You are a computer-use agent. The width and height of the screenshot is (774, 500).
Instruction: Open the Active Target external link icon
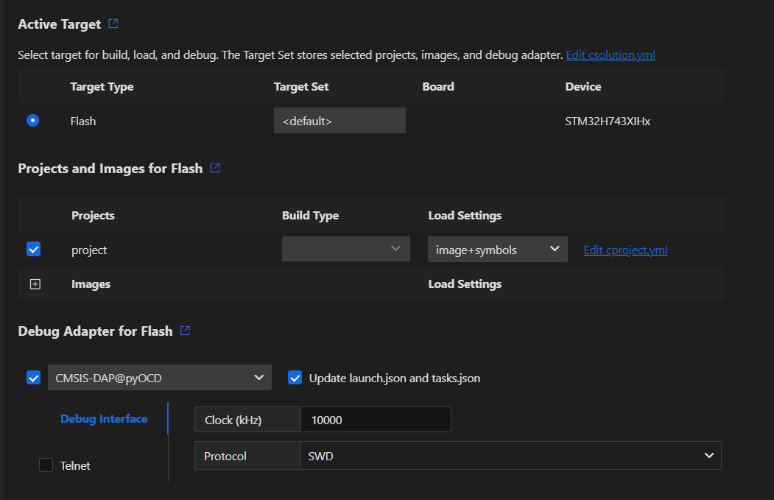click(113, 24)
